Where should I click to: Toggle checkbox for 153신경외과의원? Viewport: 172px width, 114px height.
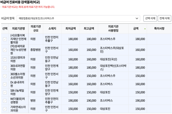[5, 59]
